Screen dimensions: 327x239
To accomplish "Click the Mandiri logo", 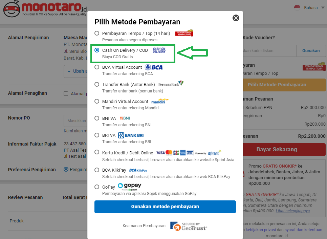I will click(159, 101).
